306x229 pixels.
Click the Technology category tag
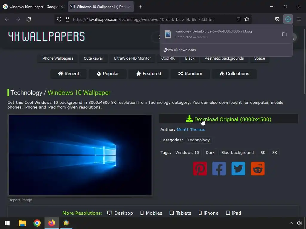click(x=198, y=140)
